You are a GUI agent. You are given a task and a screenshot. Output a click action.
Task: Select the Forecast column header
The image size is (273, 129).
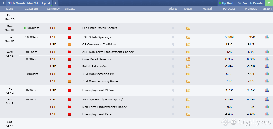229,9
